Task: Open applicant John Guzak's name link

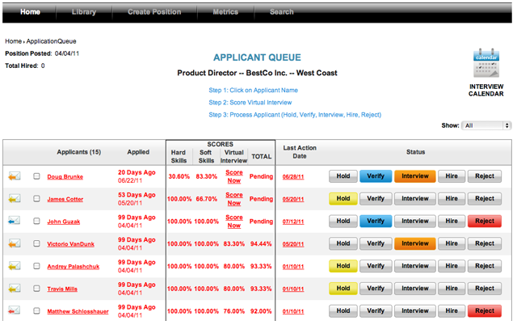Action: coord(63,222)
